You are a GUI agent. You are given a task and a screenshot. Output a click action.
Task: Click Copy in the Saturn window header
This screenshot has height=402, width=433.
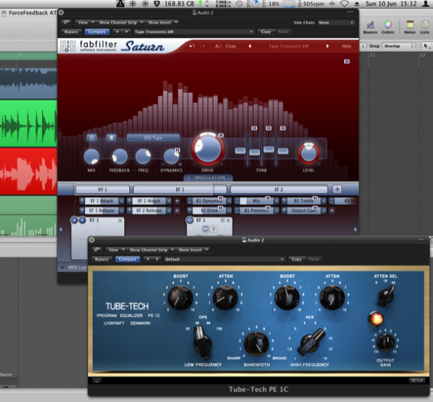pyautogui.click(x=266, y=32)
